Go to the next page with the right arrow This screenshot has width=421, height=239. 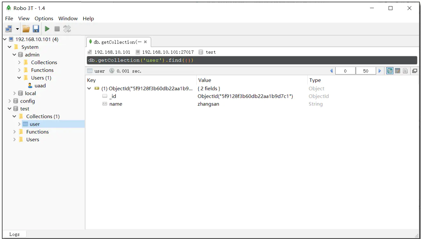click(380, 71)
